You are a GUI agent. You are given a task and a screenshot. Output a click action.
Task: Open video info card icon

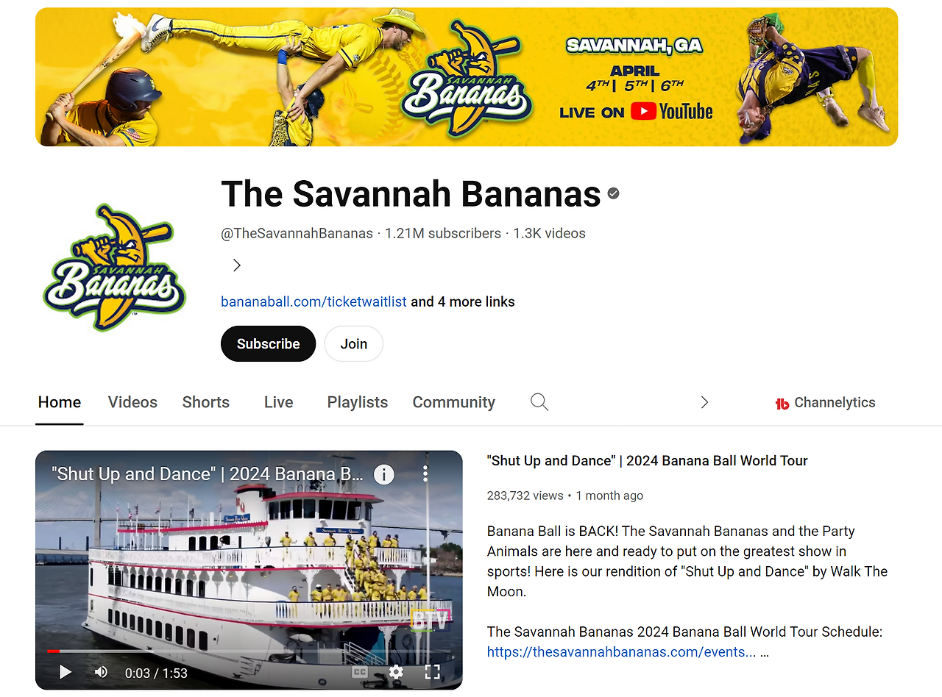click(383, 474)
